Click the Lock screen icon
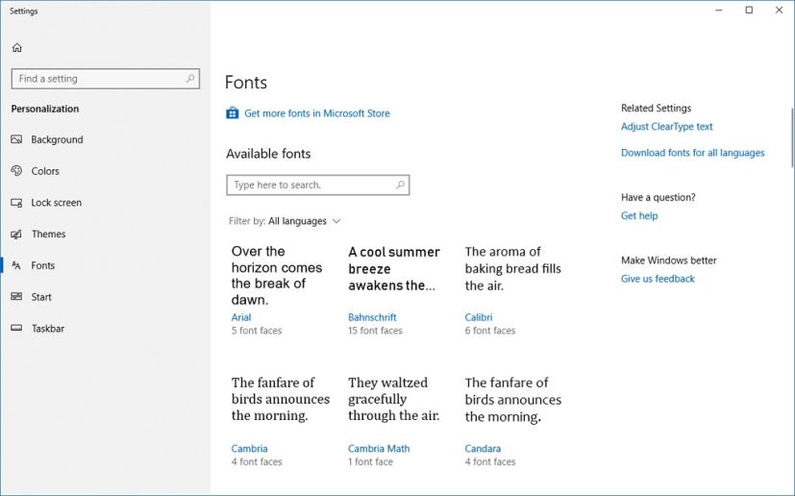 pos(16,203)
